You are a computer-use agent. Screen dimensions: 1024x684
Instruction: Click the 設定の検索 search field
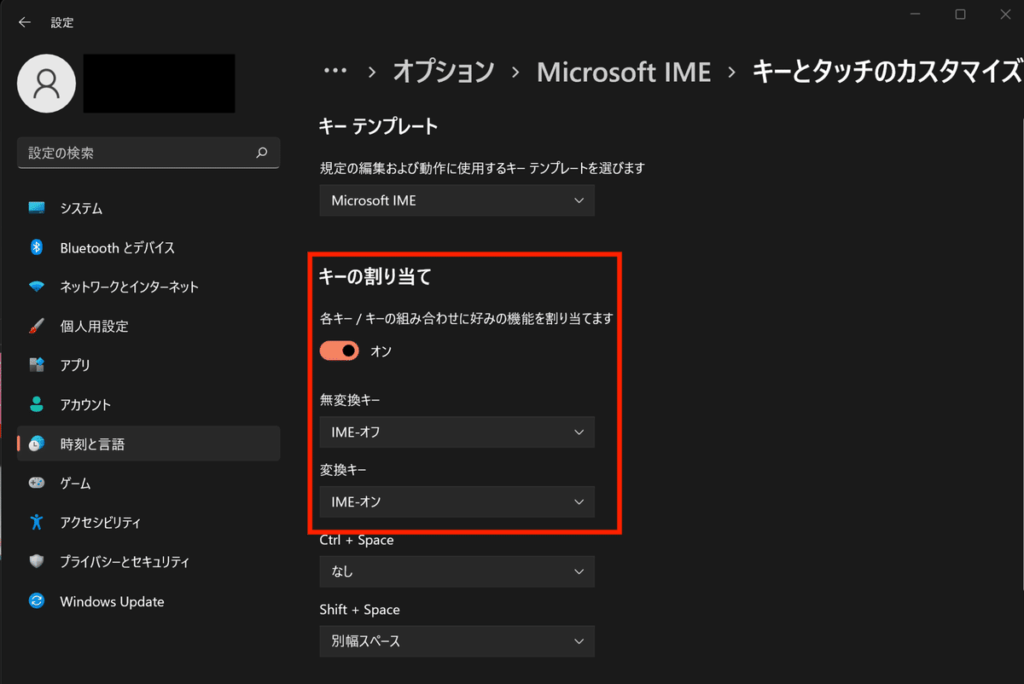(x=148, y=154)
